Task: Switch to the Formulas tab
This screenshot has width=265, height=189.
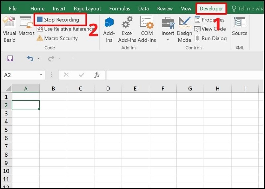Action: point(120,9)
